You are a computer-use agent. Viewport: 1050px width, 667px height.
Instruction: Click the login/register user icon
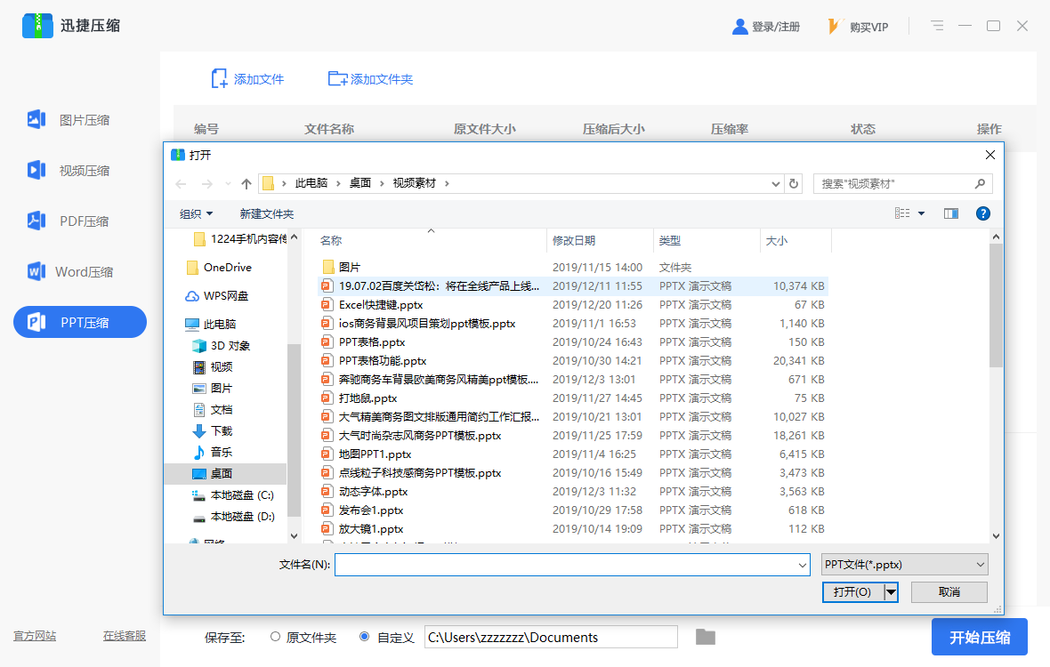[739, 27]
